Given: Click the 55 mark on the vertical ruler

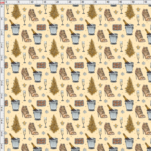Looking at the screenshot, I should (2, 147).
